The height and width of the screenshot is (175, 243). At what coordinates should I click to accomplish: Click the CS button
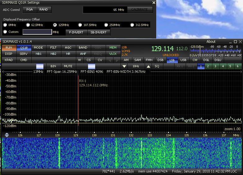(x=89, y=60)
